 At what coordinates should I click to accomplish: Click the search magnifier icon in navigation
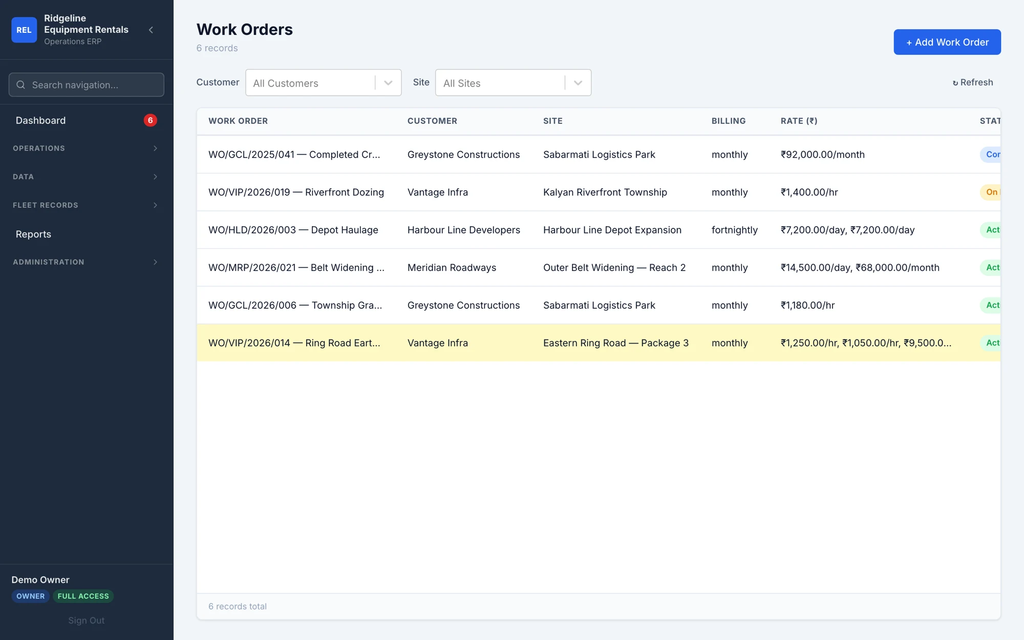click(20, 84)
